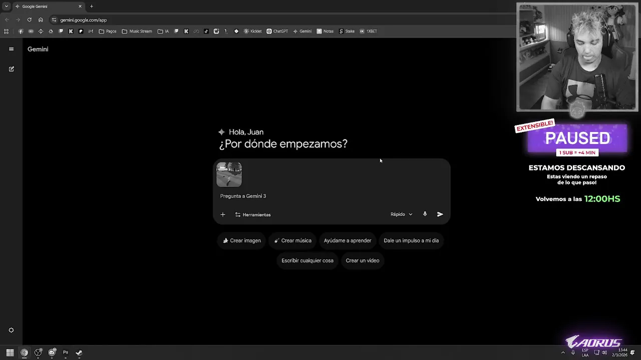Click the Crear imagen suggestion chip
Screen dimensions: 641x360
point(242,240)
